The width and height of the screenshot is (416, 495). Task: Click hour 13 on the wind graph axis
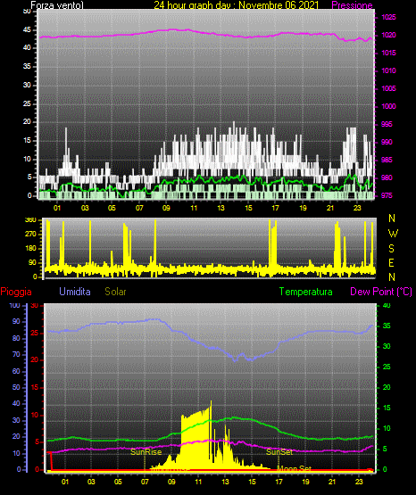(x=220, y=208)
